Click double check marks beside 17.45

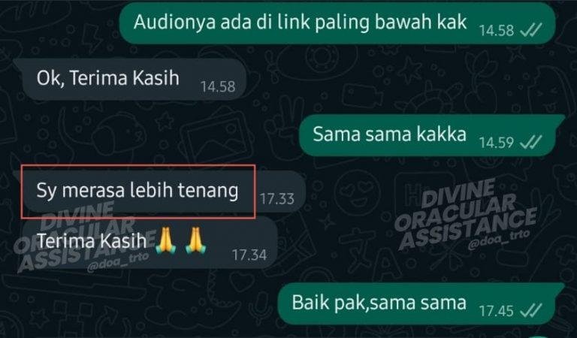(530, 310)
